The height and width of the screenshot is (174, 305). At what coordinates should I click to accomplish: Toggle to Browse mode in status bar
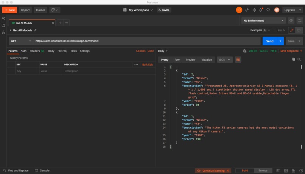point(263,171)
